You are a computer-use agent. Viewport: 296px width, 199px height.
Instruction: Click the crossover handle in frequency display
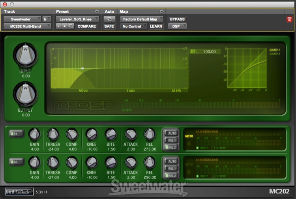click(83, 68)
